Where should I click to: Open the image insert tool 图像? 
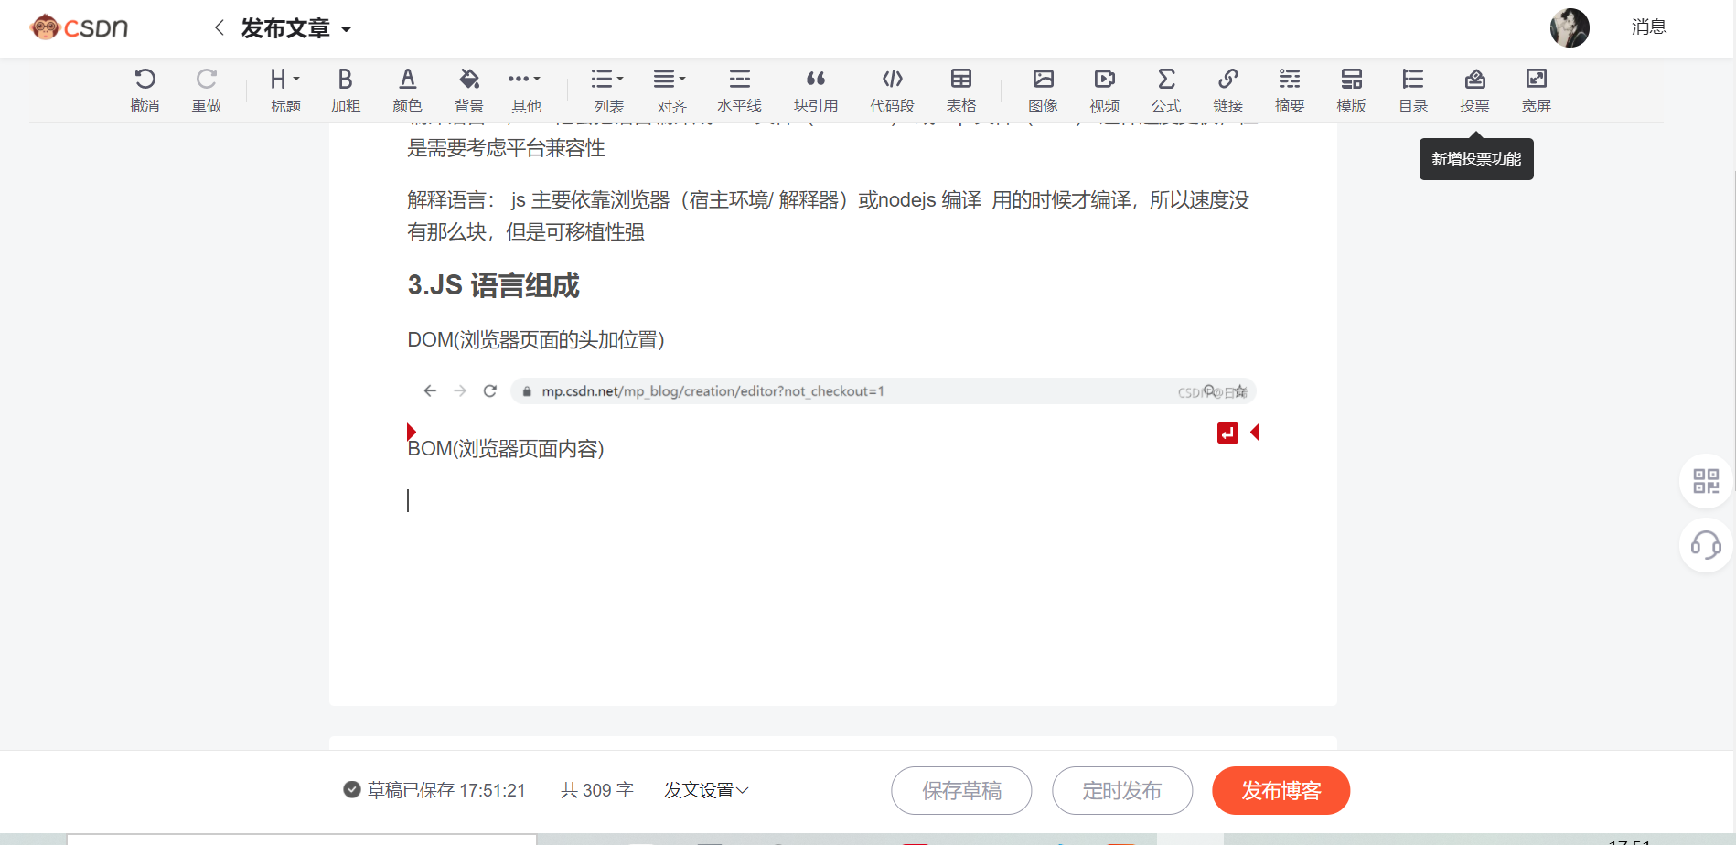[1043, 89]
